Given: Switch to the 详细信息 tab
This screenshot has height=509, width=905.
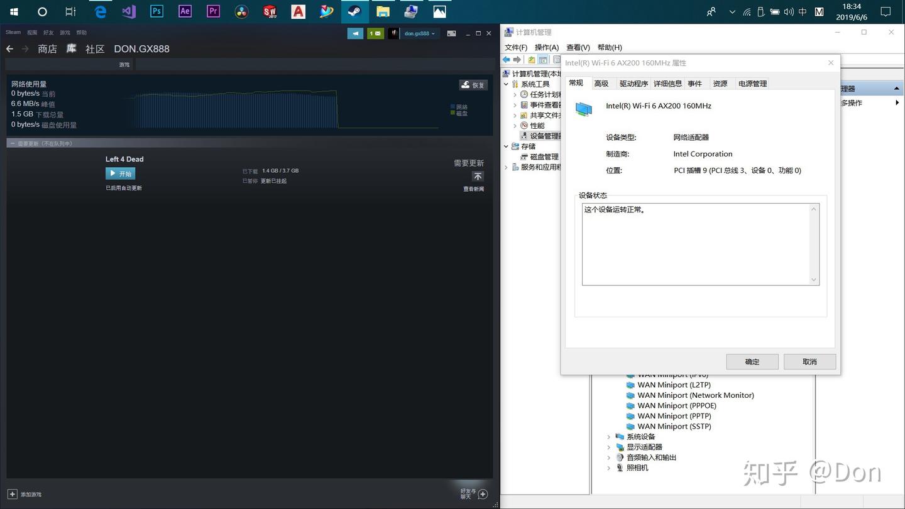Looking at the screenshot, I should 667,84.
